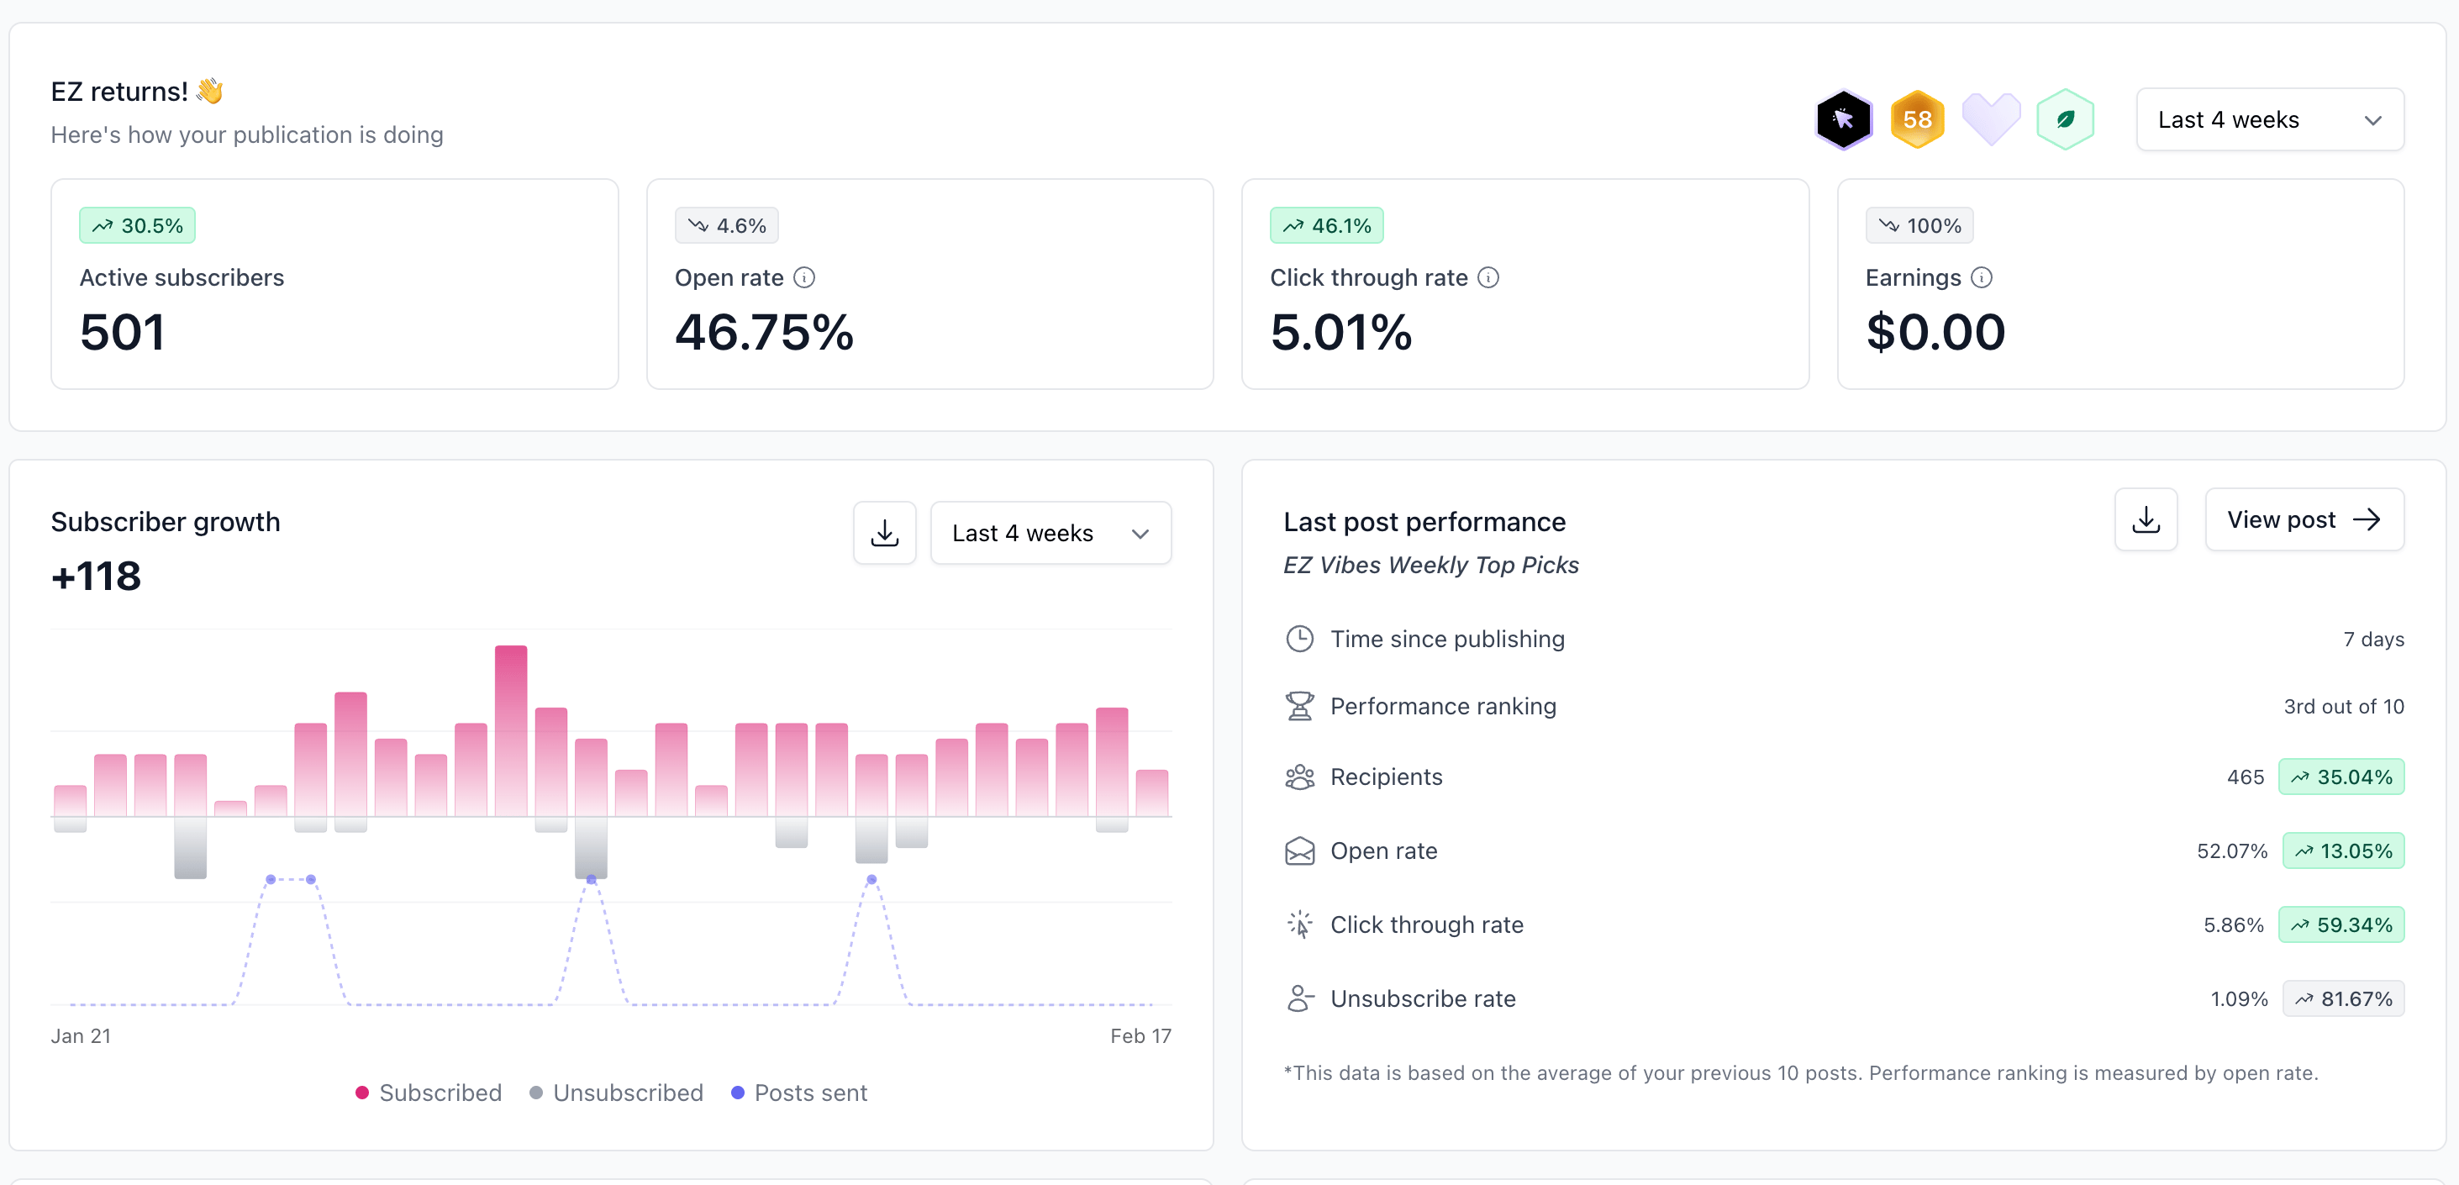Click the green leaf badge
Screen dimensions: 2459x1185
point(2065,119)
